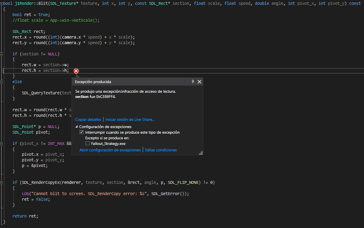The height and width of the screenshot is (228, 364).
Task: Pin the exception popup
Action: click(x=193, y=81)
